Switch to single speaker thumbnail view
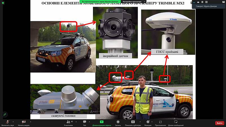Image resolution: width=226 pixels, height=127 pixels. click(x=198, y=2)
